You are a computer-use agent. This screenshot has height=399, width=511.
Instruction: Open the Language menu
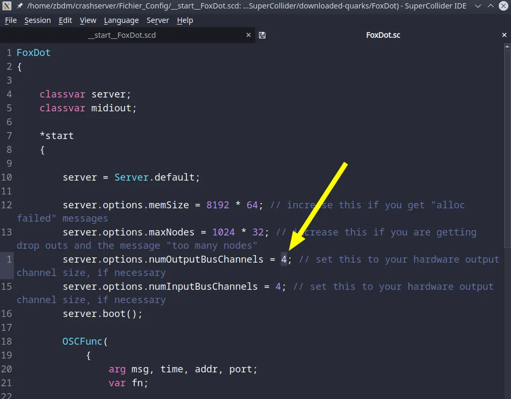click(x=121, y=20)
